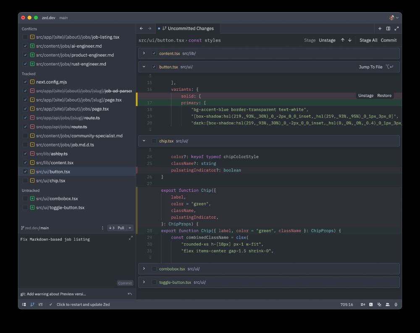Split the editor pane
The height and width of the screenshot is (333, 420).
pos(388,29)
